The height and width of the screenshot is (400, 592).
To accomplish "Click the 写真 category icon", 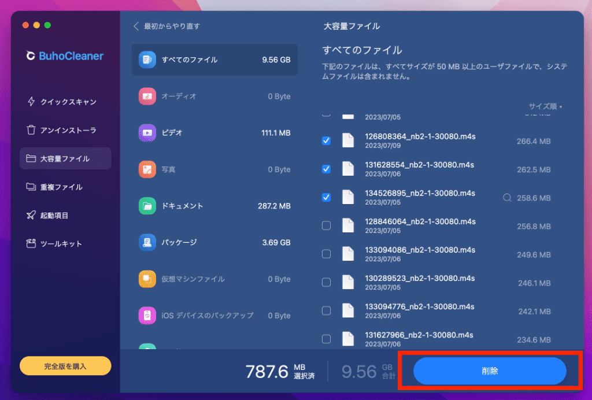I will pyautogui.click(x=147, y=169).
